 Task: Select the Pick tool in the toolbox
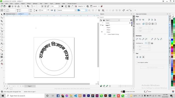[2, 14]
